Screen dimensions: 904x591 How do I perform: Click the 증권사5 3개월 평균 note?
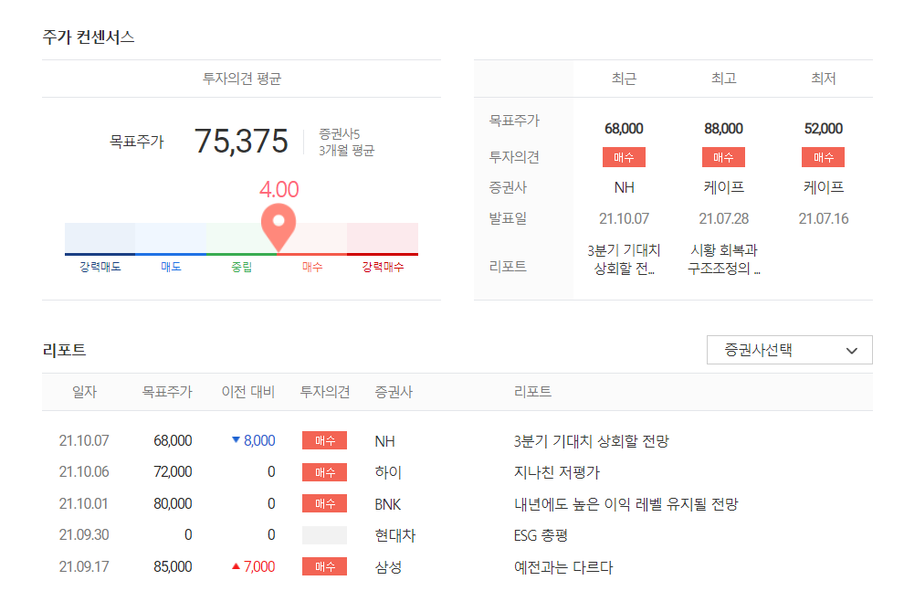346,142
